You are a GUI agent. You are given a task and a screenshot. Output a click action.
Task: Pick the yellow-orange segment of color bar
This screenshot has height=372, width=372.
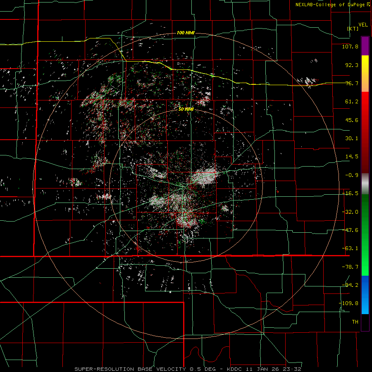(x=365, y=74)
